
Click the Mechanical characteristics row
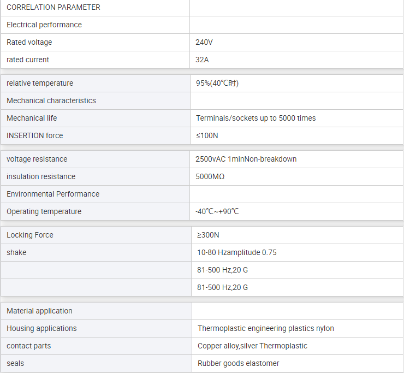click(x=202, y=101)
